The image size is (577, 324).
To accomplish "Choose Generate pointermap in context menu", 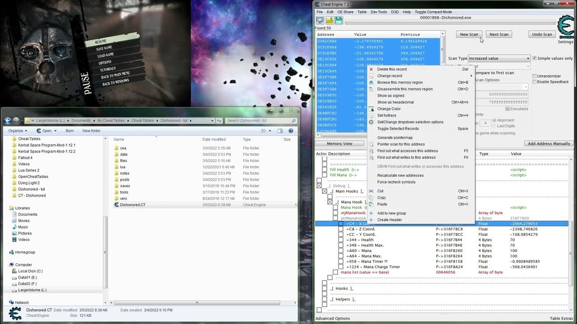I will [x=395, y=138].
